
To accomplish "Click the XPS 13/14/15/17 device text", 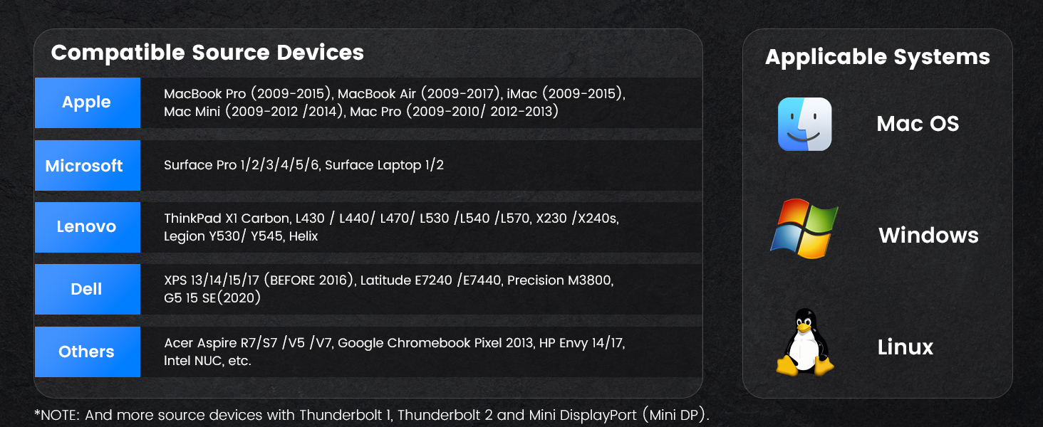I will 212,280.
